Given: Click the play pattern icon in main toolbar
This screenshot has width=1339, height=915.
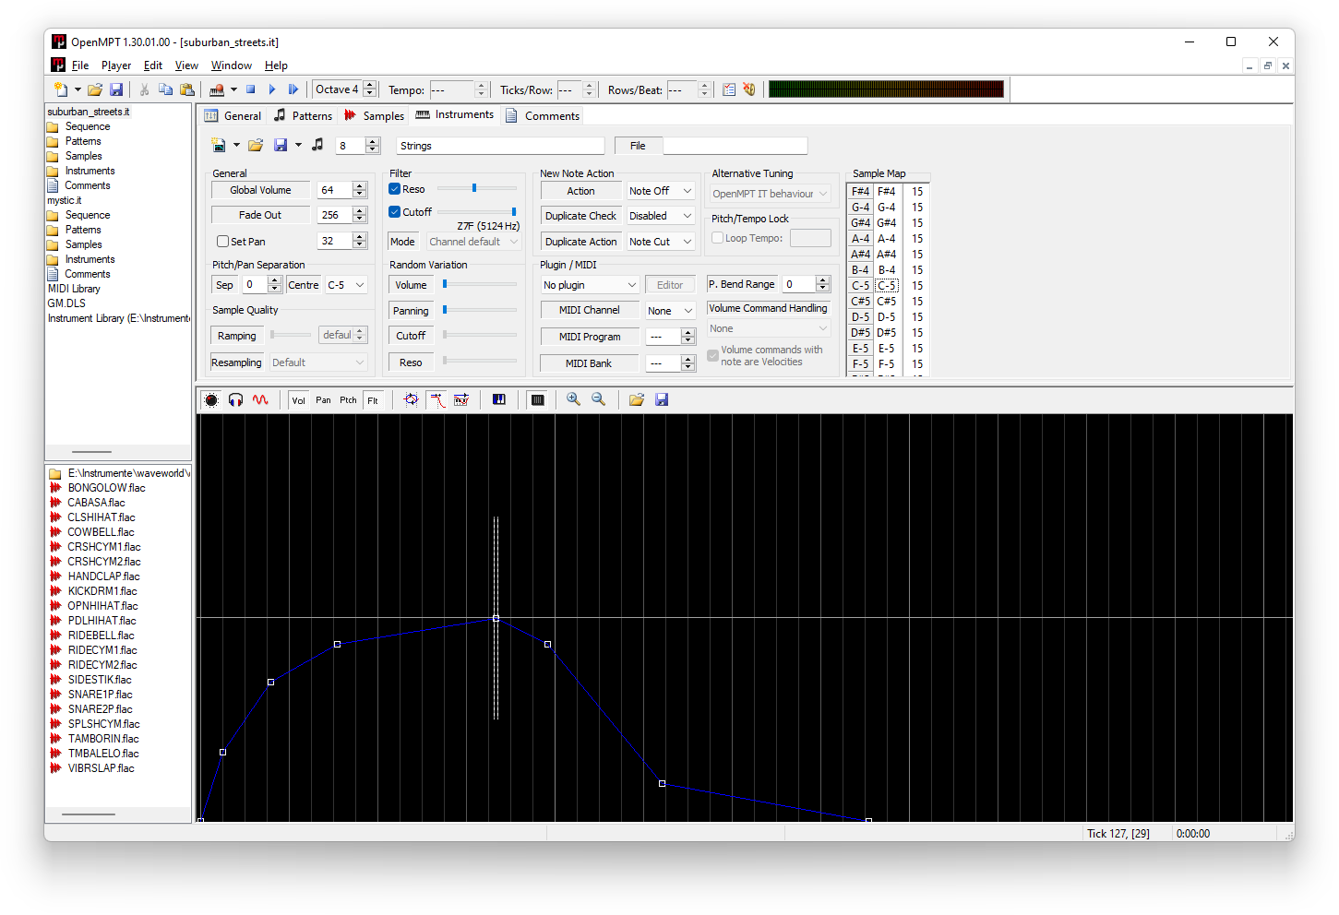Looking at the screenshot, I should 272,89.
